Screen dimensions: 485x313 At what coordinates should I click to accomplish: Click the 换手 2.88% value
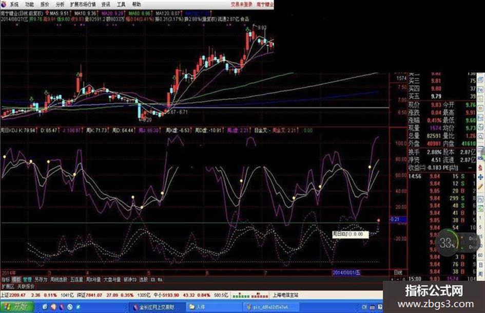(x=434, y=153)
